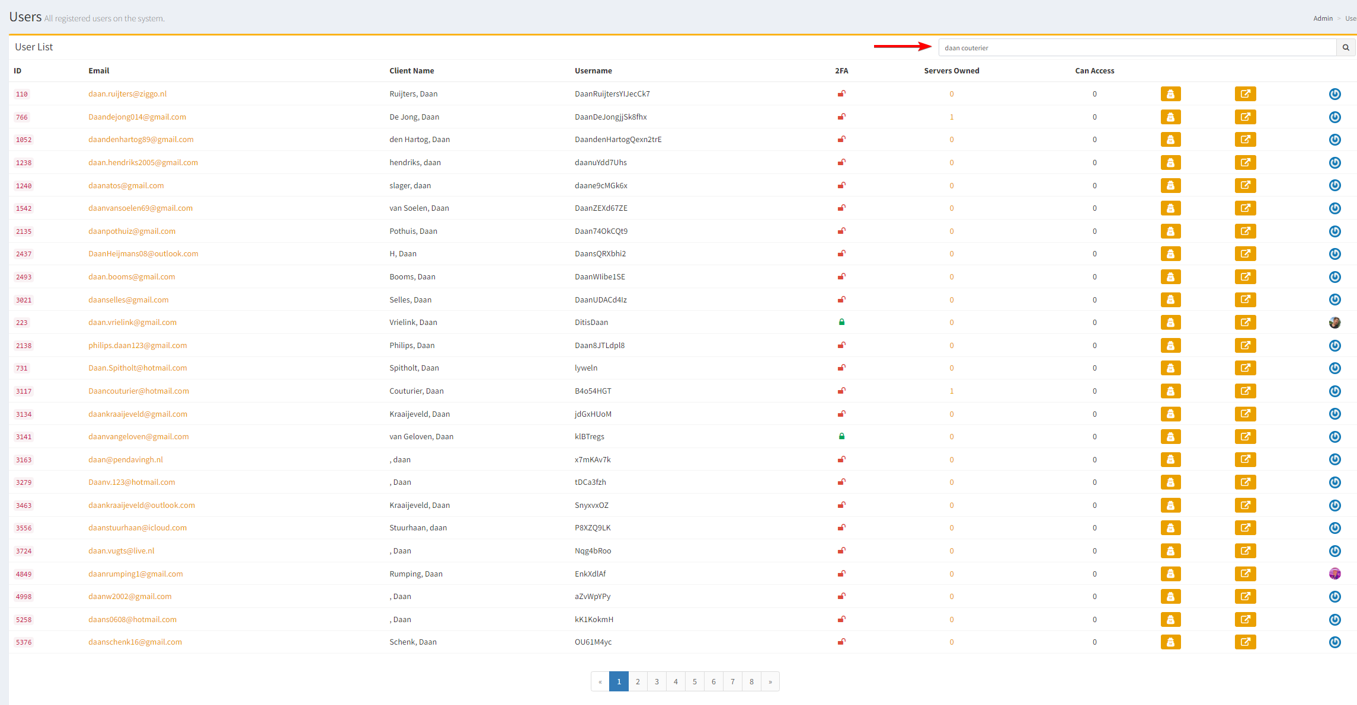The image size is (1357, 705).
Task: Click spy icon in Vrielink, Daan row
Action: click(x=1170, y=323)
